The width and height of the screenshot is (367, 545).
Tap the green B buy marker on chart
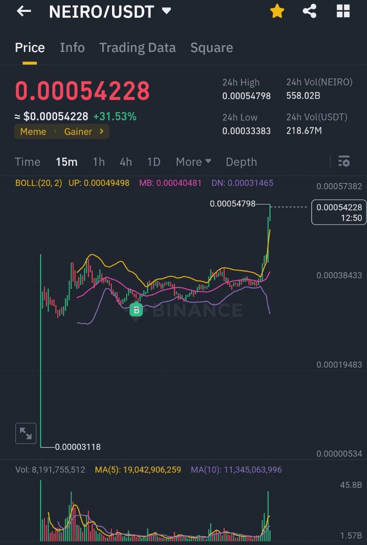click(136, 310)
